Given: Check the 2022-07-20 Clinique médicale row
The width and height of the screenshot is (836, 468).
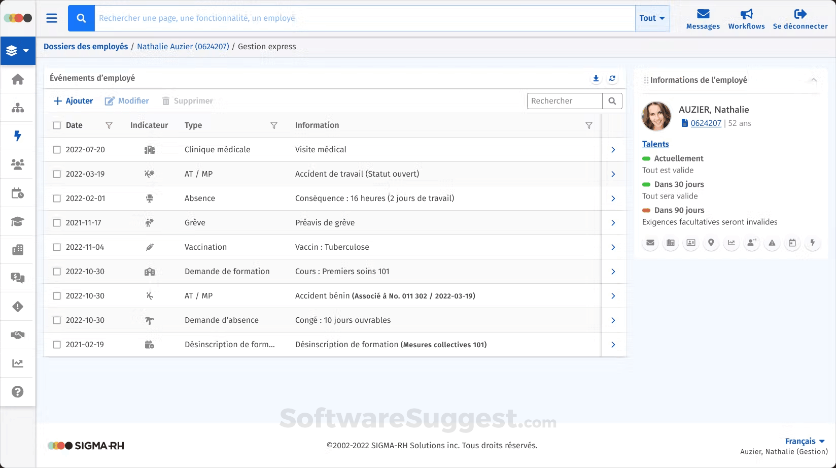Looking at the screenshot, I should point(57,149).
